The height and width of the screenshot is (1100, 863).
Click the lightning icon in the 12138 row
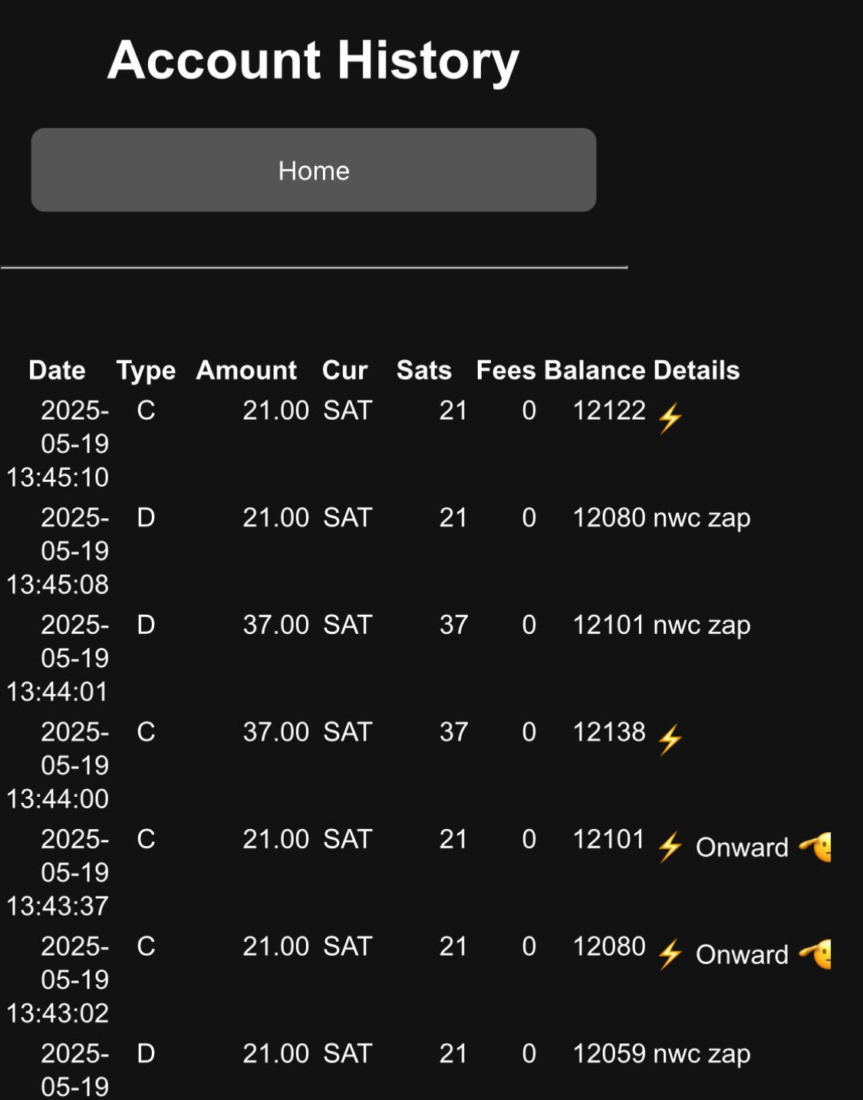coord(670,740)
